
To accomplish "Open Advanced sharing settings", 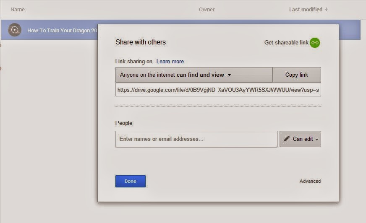I will (x=310, y=181).
